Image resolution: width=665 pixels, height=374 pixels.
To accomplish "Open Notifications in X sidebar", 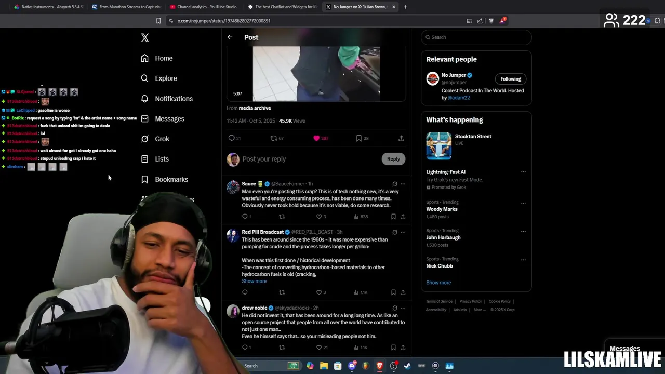I will [x=167, y=99].
